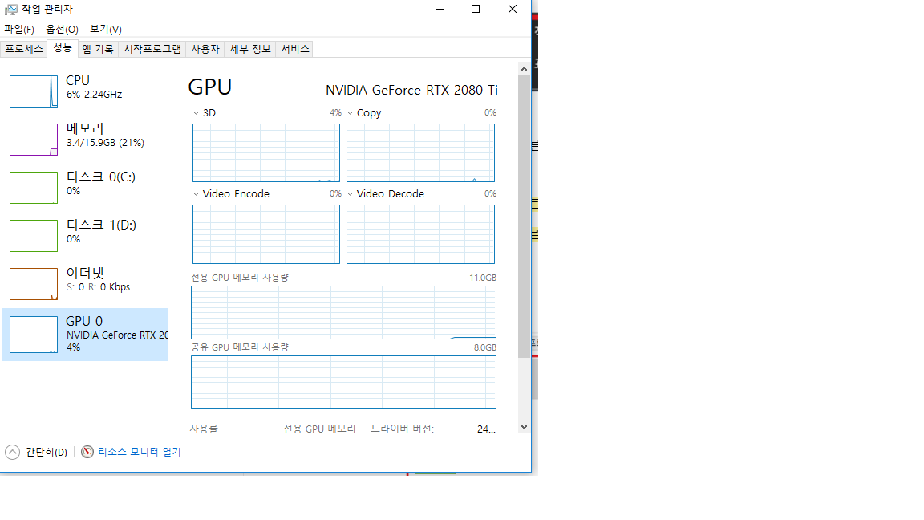Click the 간단히(D) button

[x=46, y=452]
